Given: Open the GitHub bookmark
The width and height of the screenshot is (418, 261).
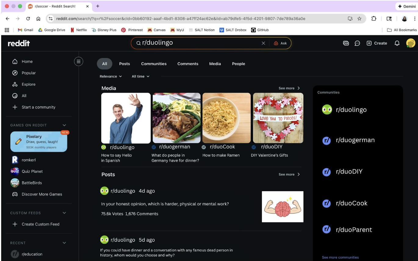Looking at the screenshot, I should 260,30.
